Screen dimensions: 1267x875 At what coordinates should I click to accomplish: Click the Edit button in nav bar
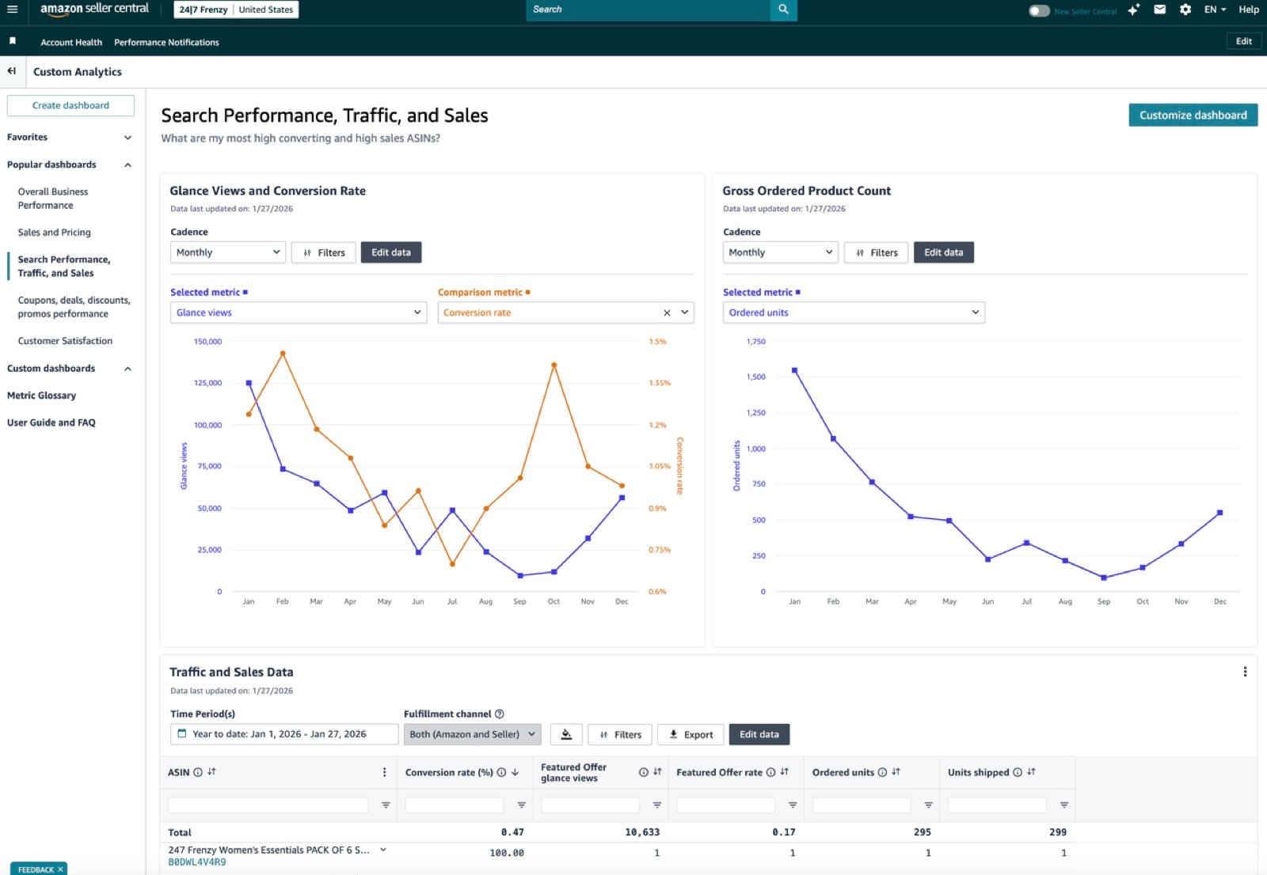pos(1243,41)
